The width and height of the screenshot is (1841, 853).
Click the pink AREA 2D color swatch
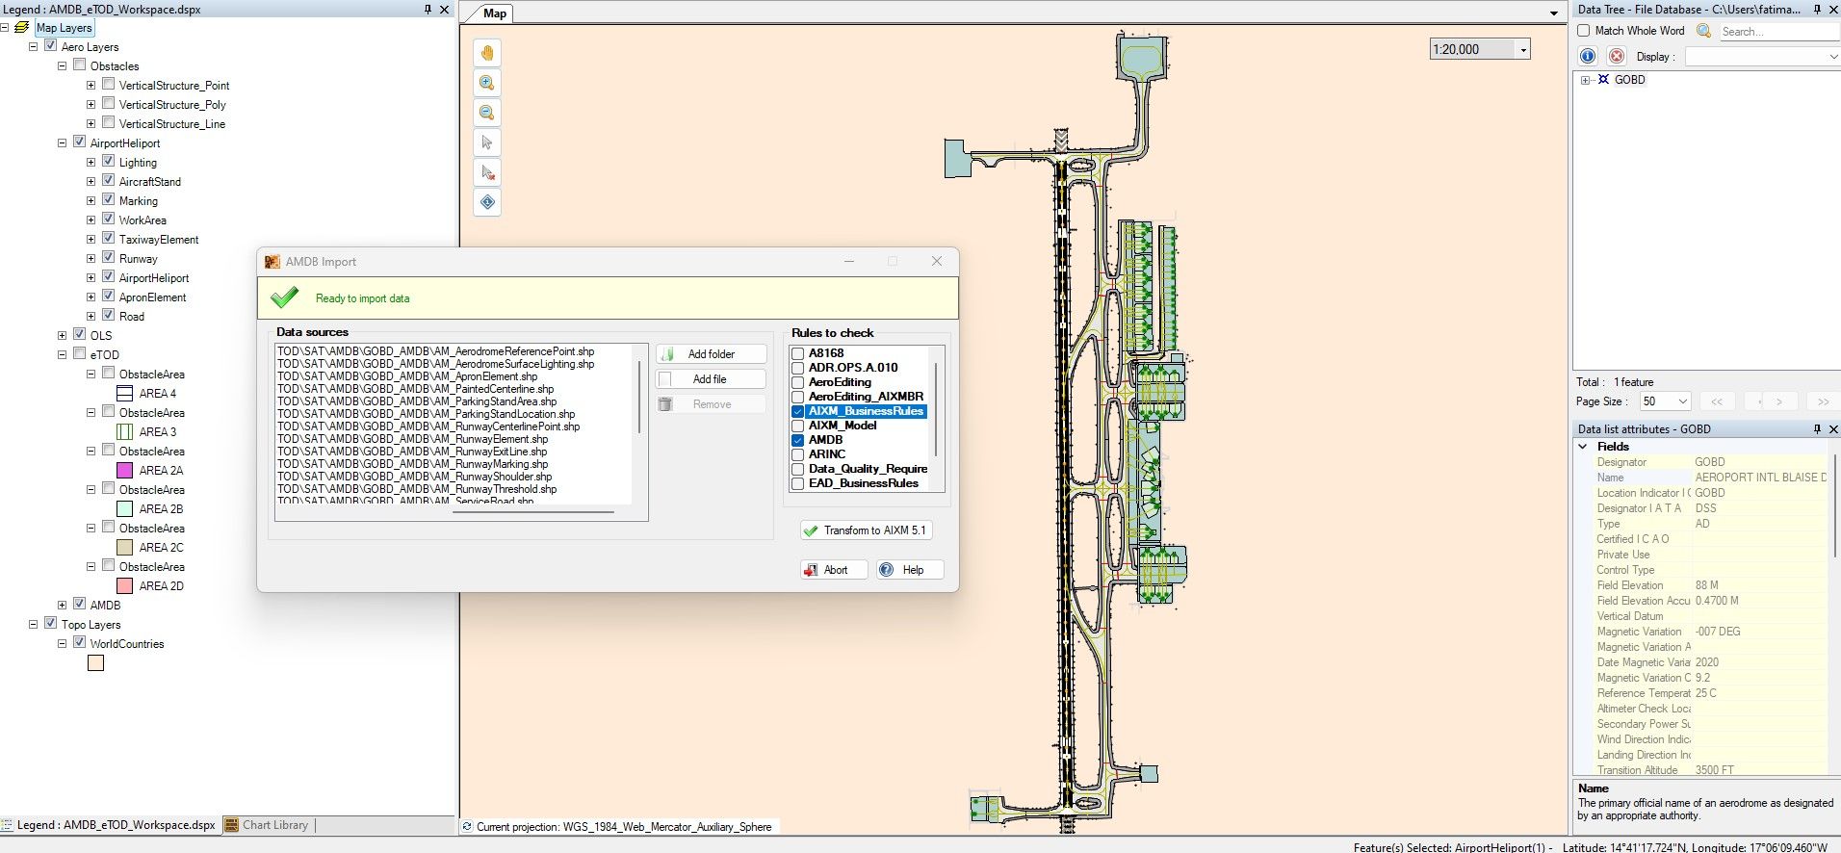point(124,585)
